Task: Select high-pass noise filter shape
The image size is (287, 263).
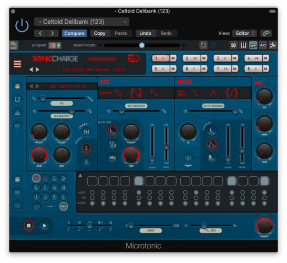Action: [231, 93]
